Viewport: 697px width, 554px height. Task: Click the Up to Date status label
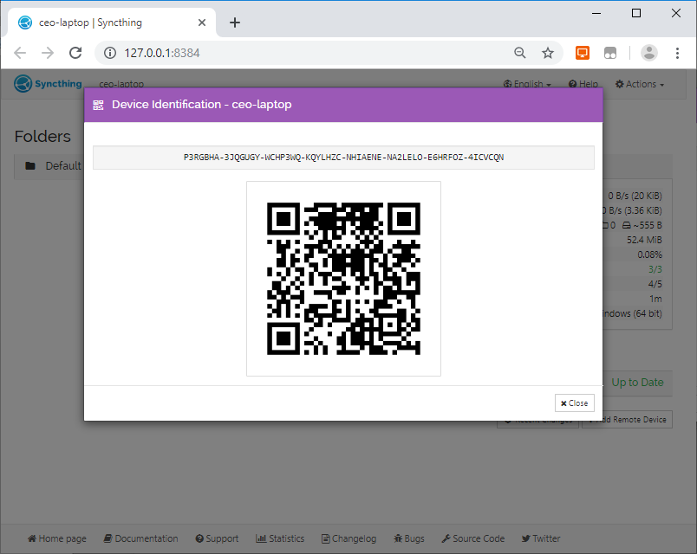637,383
